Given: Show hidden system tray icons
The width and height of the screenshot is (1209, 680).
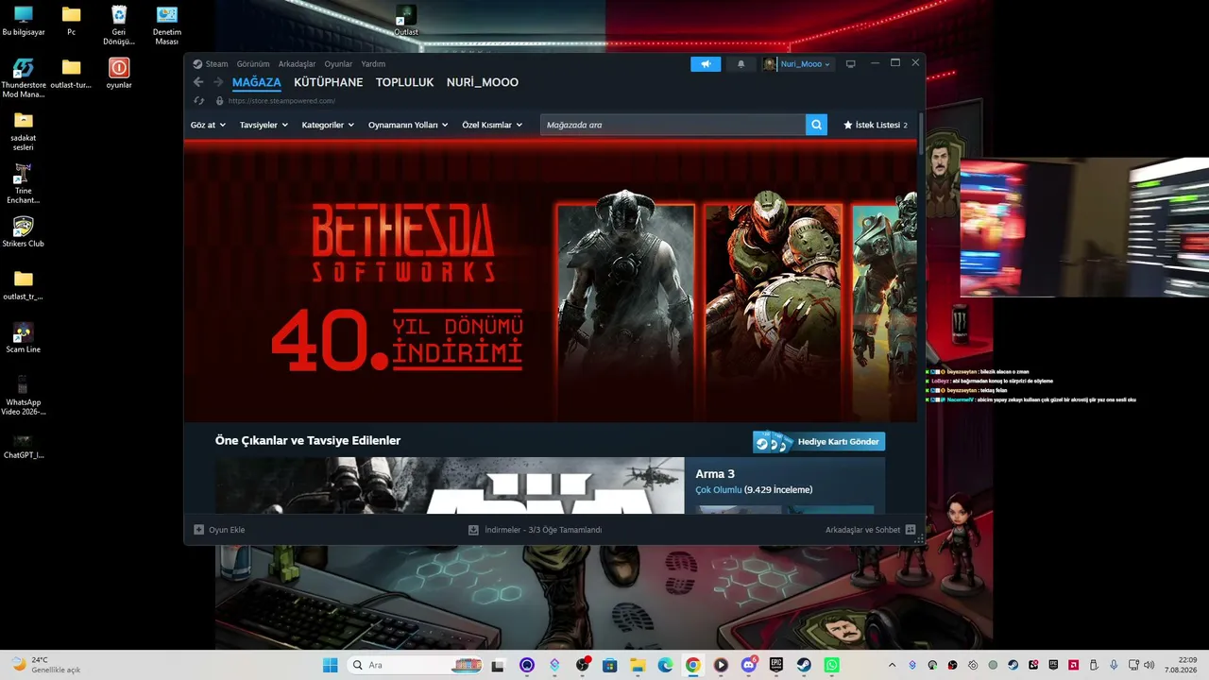Looking at the screenshot, I should coord(892,665).
